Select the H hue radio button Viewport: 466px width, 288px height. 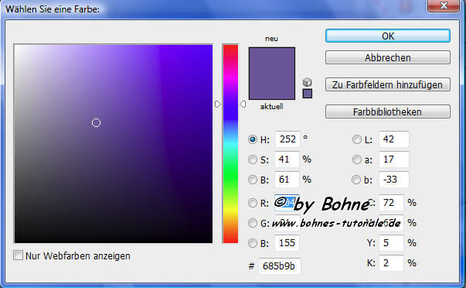tap(253, 139)
